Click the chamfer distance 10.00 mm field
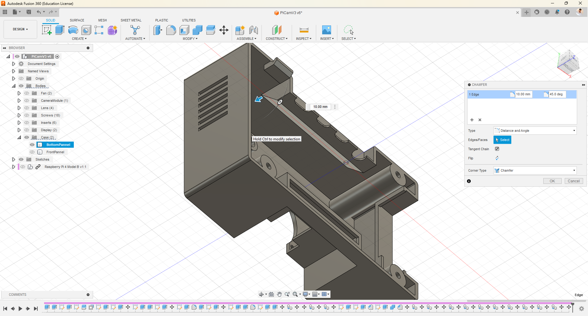 pyautogui.click(x=523, y=94)
